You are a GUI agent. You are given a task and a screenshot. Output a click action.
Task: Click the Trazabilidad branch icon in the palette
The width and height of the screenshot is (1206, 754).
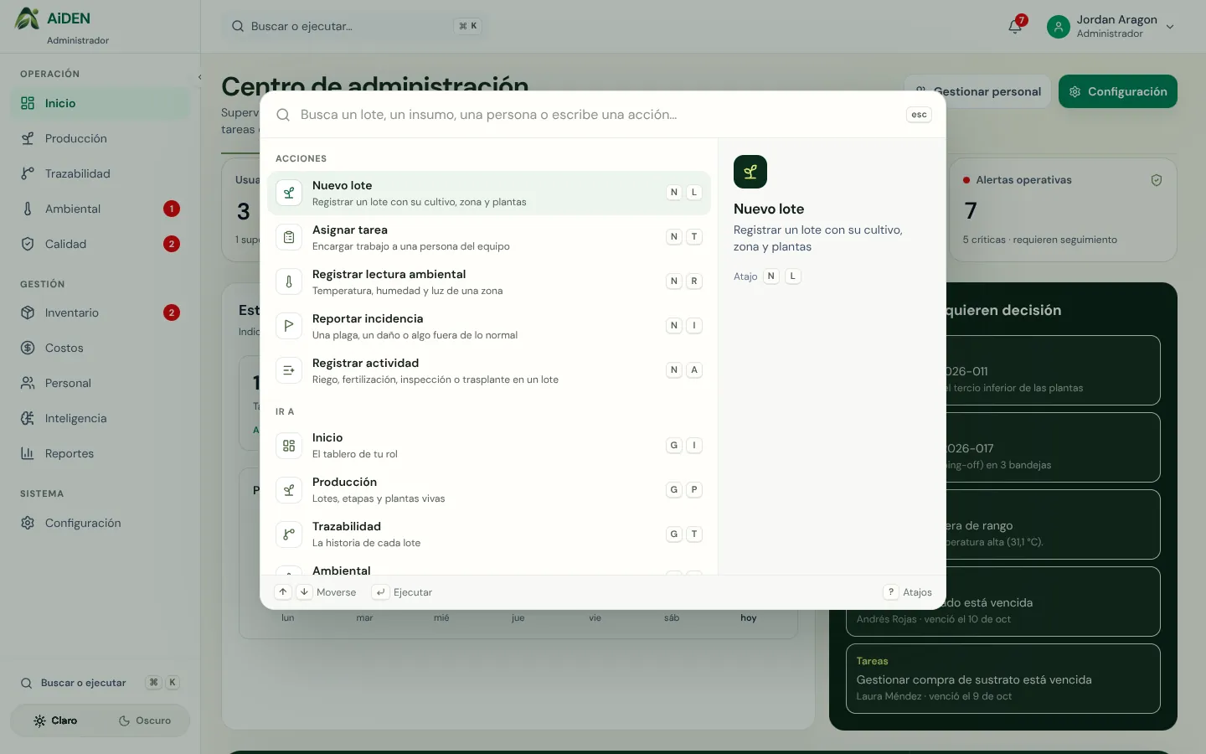(289, 534)
